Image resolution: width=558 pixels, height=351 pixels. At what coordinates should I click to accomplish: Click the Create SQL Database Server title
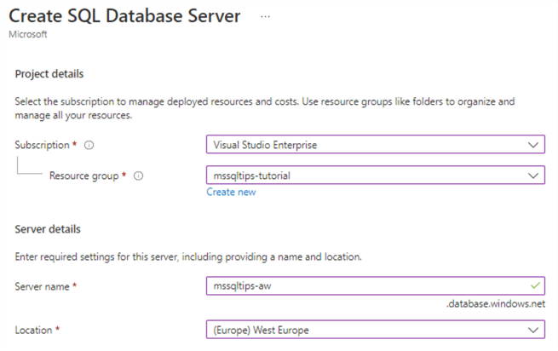[124, 16]
